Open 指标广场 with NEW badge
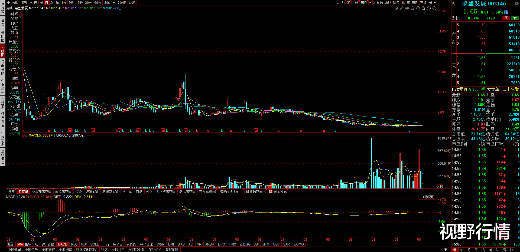This screenshot has height=252, width=520. point(28,244)
